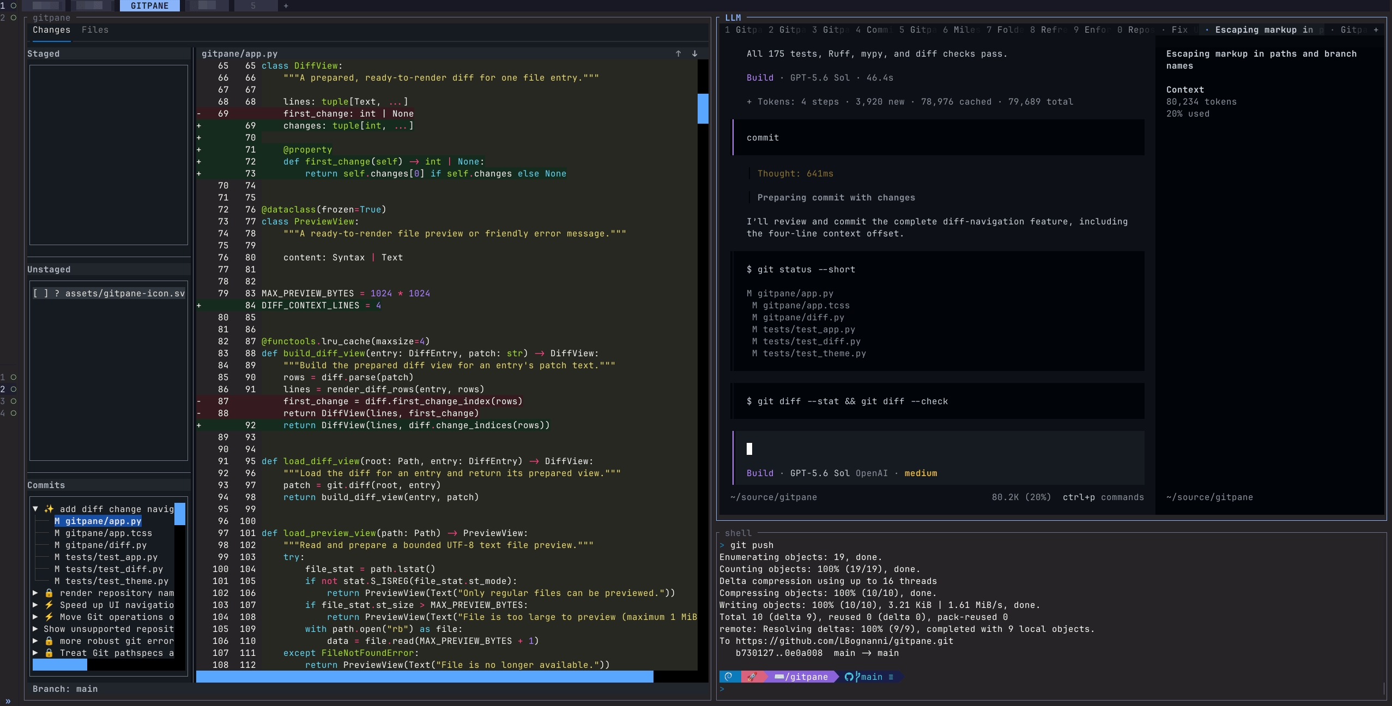The image size is (1392, 706).
Task: Click the 'Thought: 641ms' line
Action: point(795,173)
